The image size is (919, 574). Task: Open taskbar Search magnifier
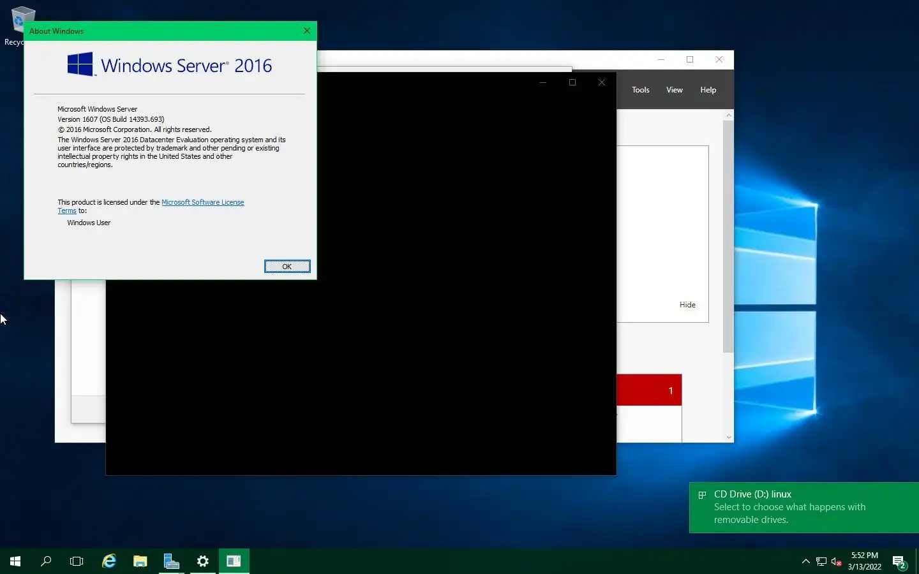click(x=46, y=561)
